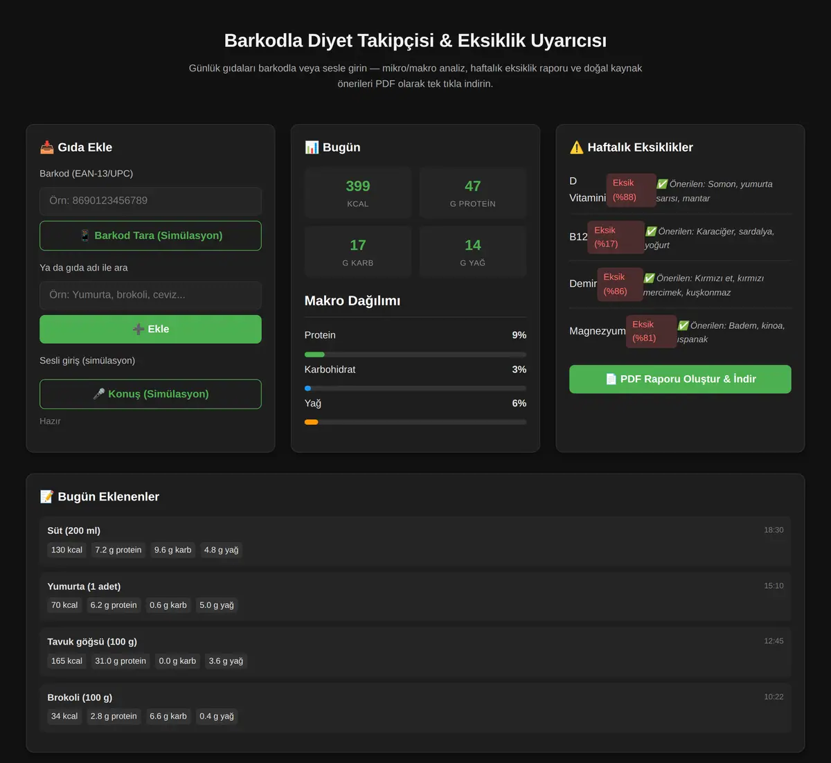Click the 18:30 timestamp
Viewport: 831px width, 763px height.
point(774,530)
